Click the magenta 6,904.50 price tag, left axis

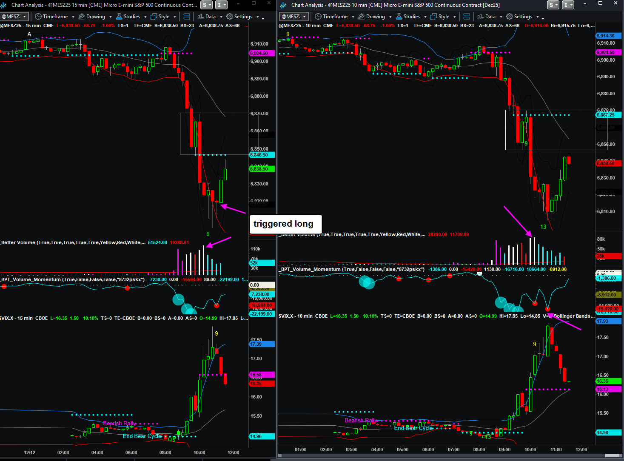click(262, 53)
